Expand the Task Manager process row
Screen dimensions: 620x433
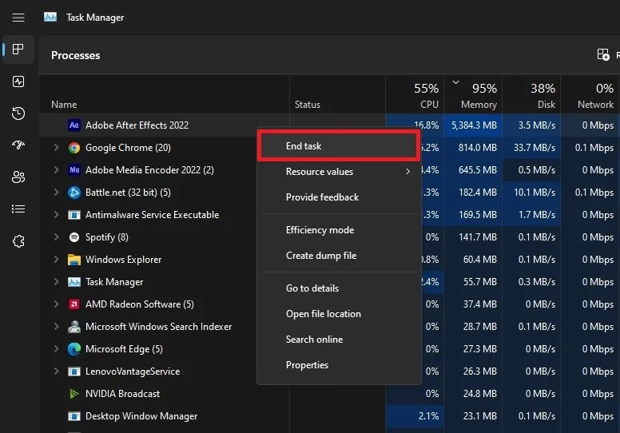(x=56, y=282)
